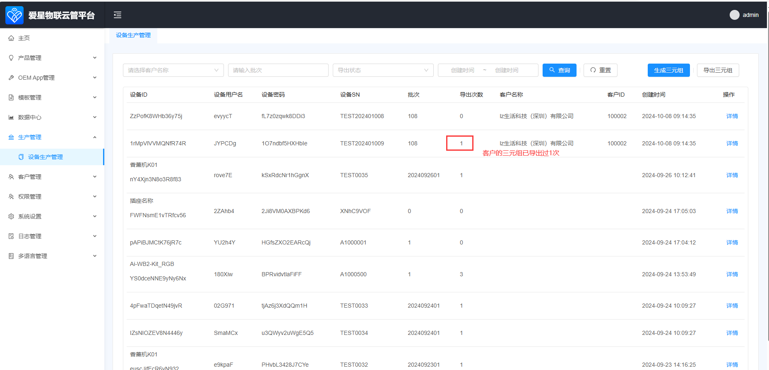Expand the OEM App管理 chevron
This screenshot has width=769, height=370.
pos(95,78)
